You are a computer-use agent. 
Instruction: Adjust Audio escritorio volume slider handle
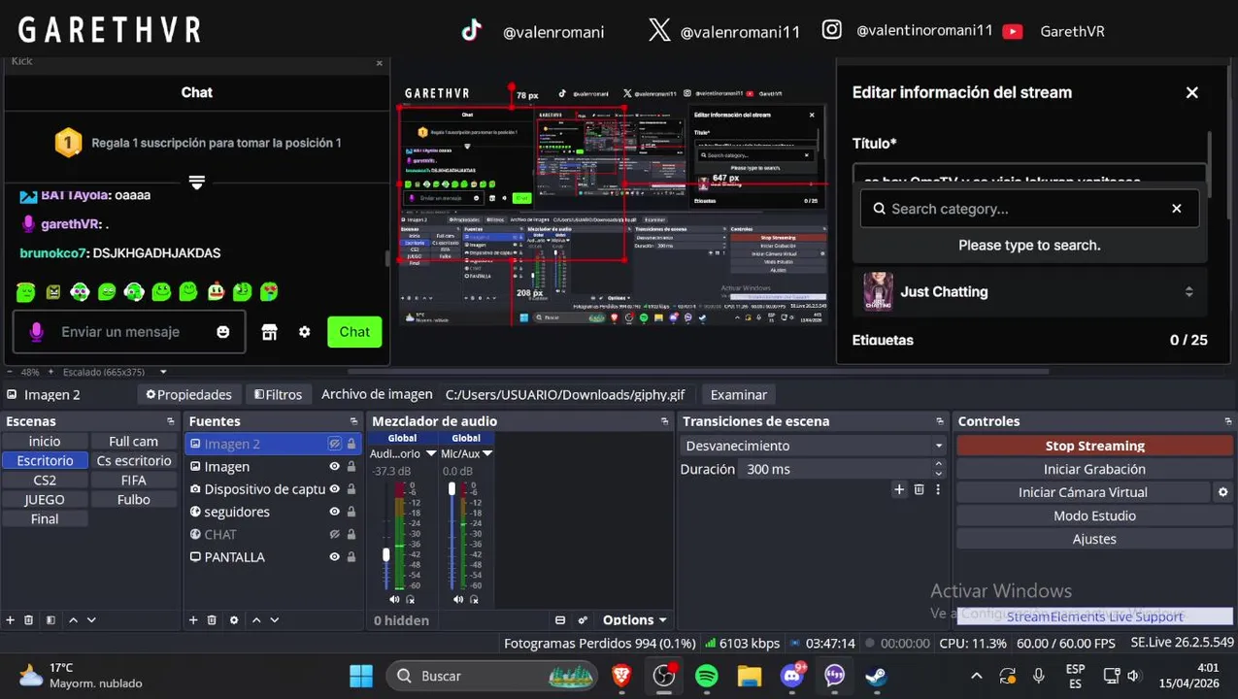[x=386, y=554]
